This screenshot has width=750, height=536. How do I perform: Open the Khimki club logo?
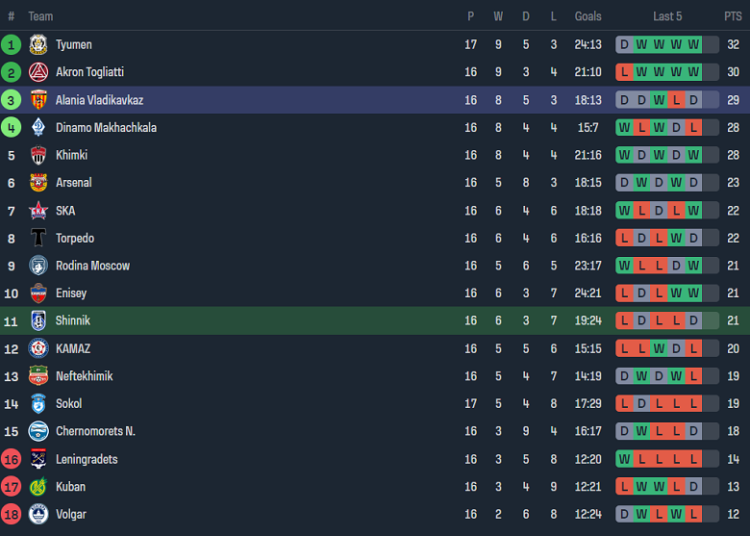tap(38, 155)
